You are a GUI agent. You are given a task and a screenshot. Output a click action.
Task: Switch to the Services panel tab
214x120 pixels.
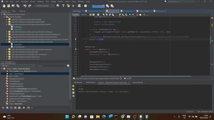pos(22,11)
